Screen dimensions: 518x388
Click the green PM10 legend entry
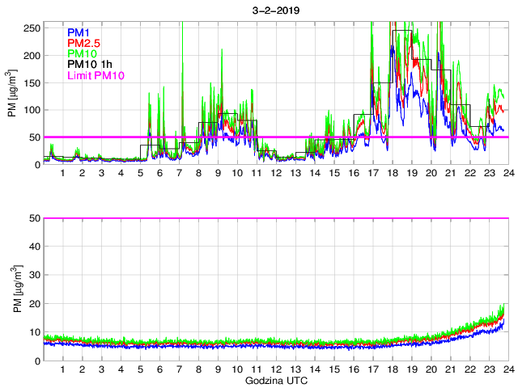[x=80, y=54]
